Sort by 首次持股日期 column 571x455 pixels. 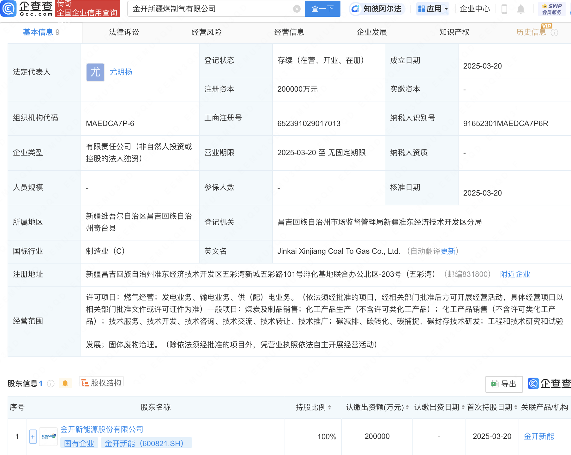(516, 407)
